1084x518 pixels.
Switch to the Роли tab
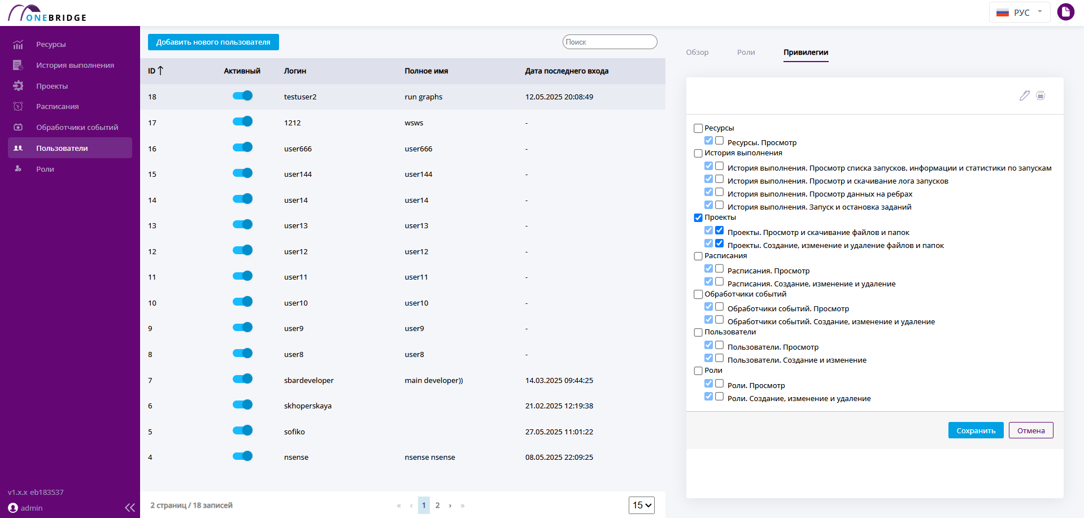[x=746, y=52]
